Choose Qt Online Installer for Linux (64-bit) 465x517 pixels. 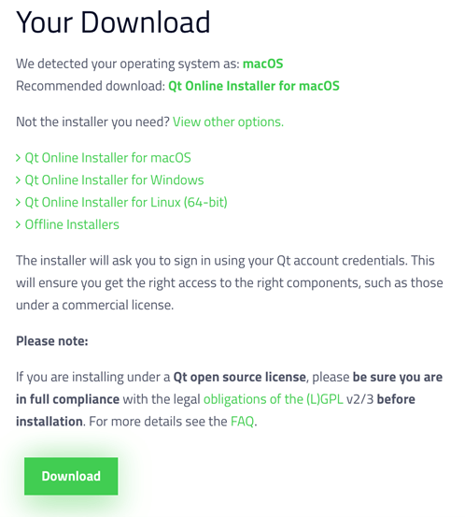[126, 202]
